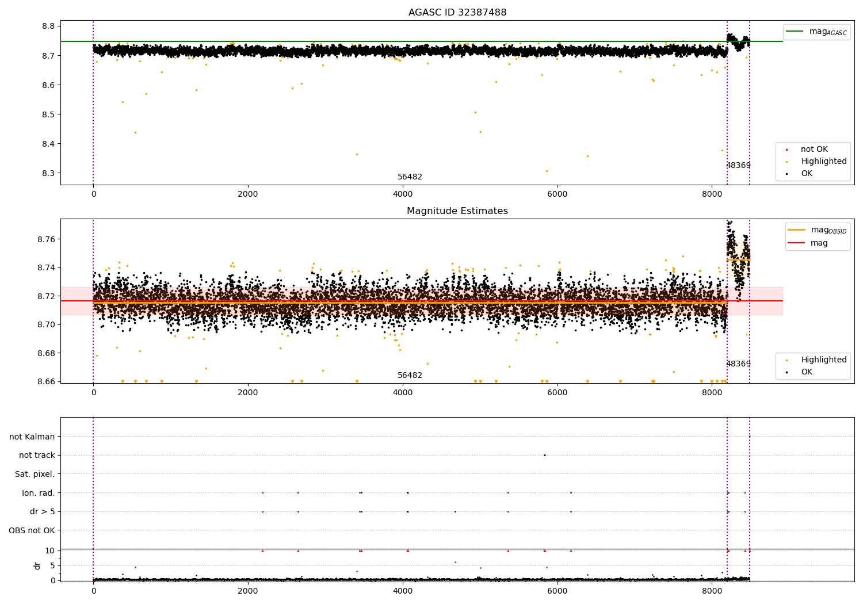The height and width of the screenshot is (604, 863).
Task: Select the 'Sat. pixel.' axis label
Action: (x=35, y=475)
